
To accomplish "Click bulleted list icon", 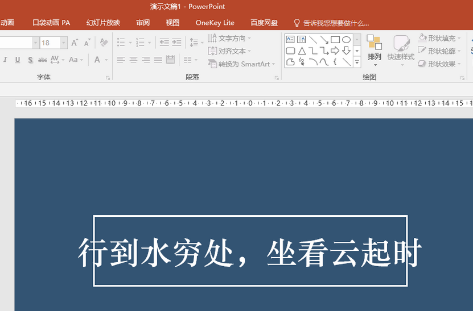I will tap(121, 43).
